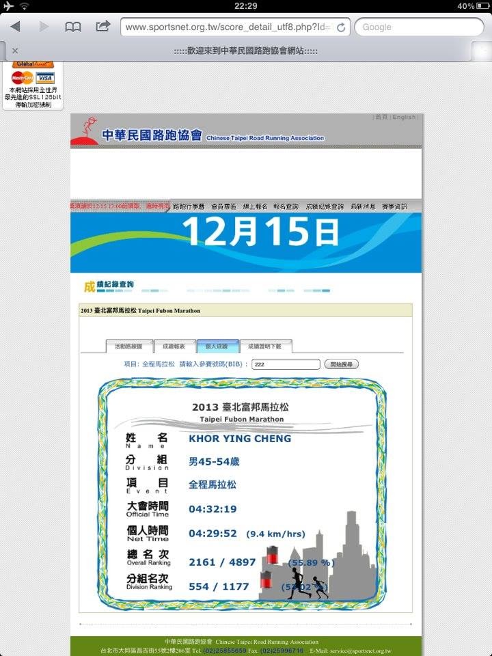Image resolution: width=492 pixels, height=656 pixels.
Task: Close the current Safari tab
Action: (x=15, y=51)
